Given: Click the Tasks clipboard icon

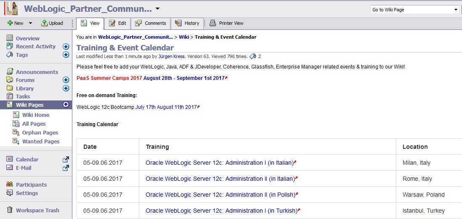Looking at the screenshot, I should click(10, 96).
